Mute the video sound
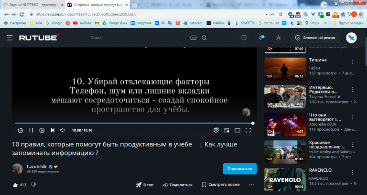Image resolution: width=367 pixels, height=195 pixels. [63, 130]
